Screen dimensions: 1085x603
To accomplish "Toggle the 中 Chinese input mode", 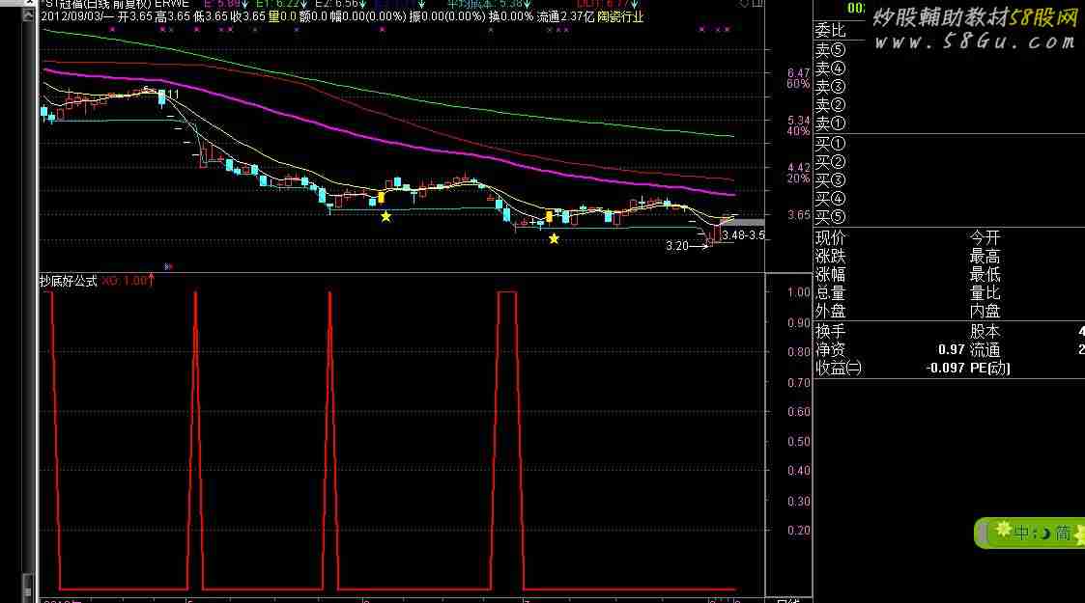I will click(1022, 533).
